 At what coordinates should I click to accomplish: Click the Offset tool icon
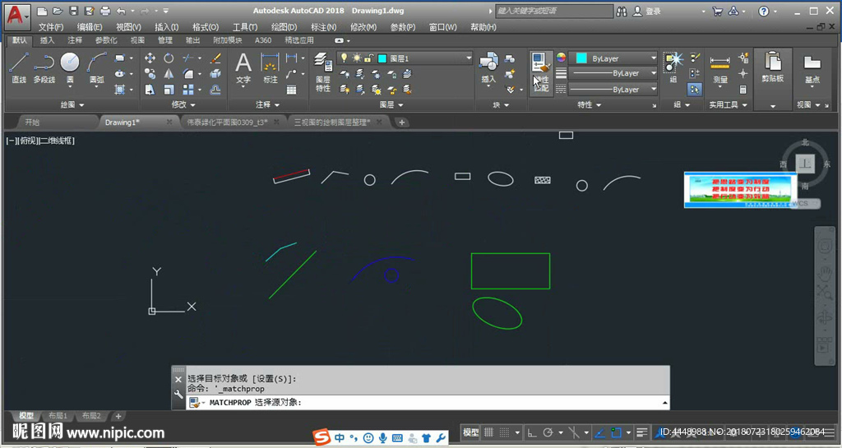tap(216, 90)
